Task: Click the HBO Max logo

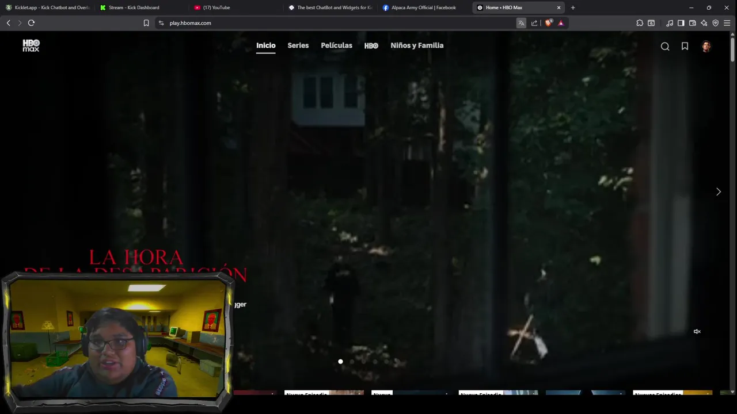Action: coord(31,45)
